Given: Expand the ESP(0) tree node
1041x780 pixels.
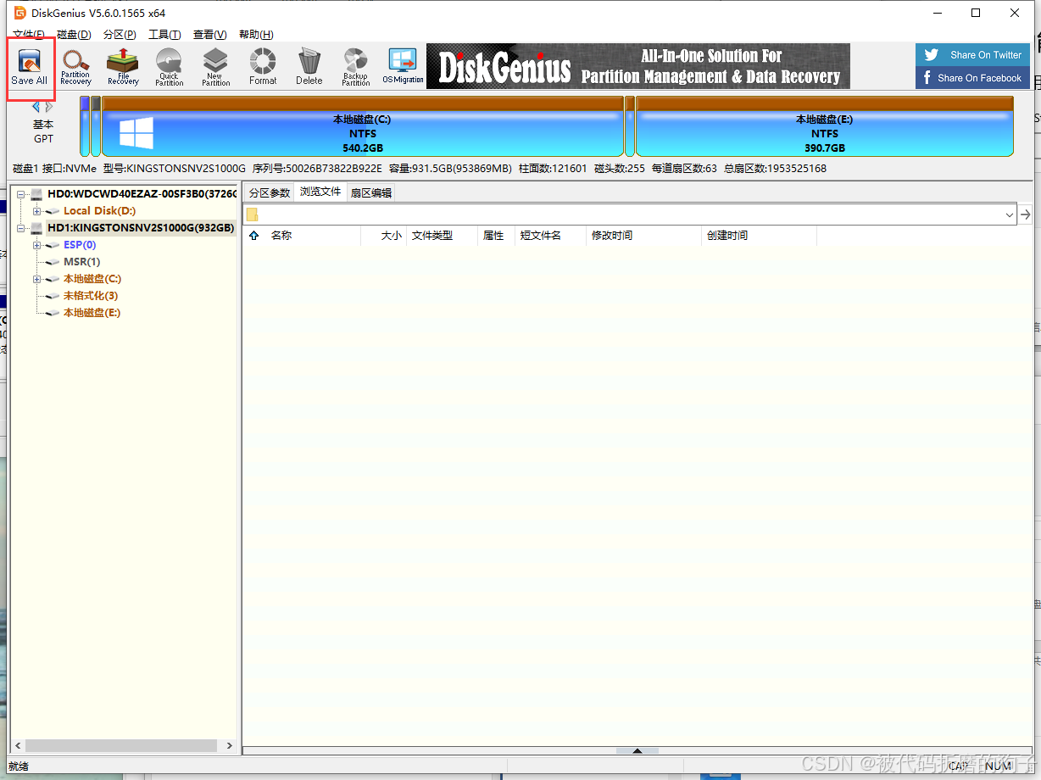Looking at the screenshot, I should pyautogui.click(x=36, y=245).
